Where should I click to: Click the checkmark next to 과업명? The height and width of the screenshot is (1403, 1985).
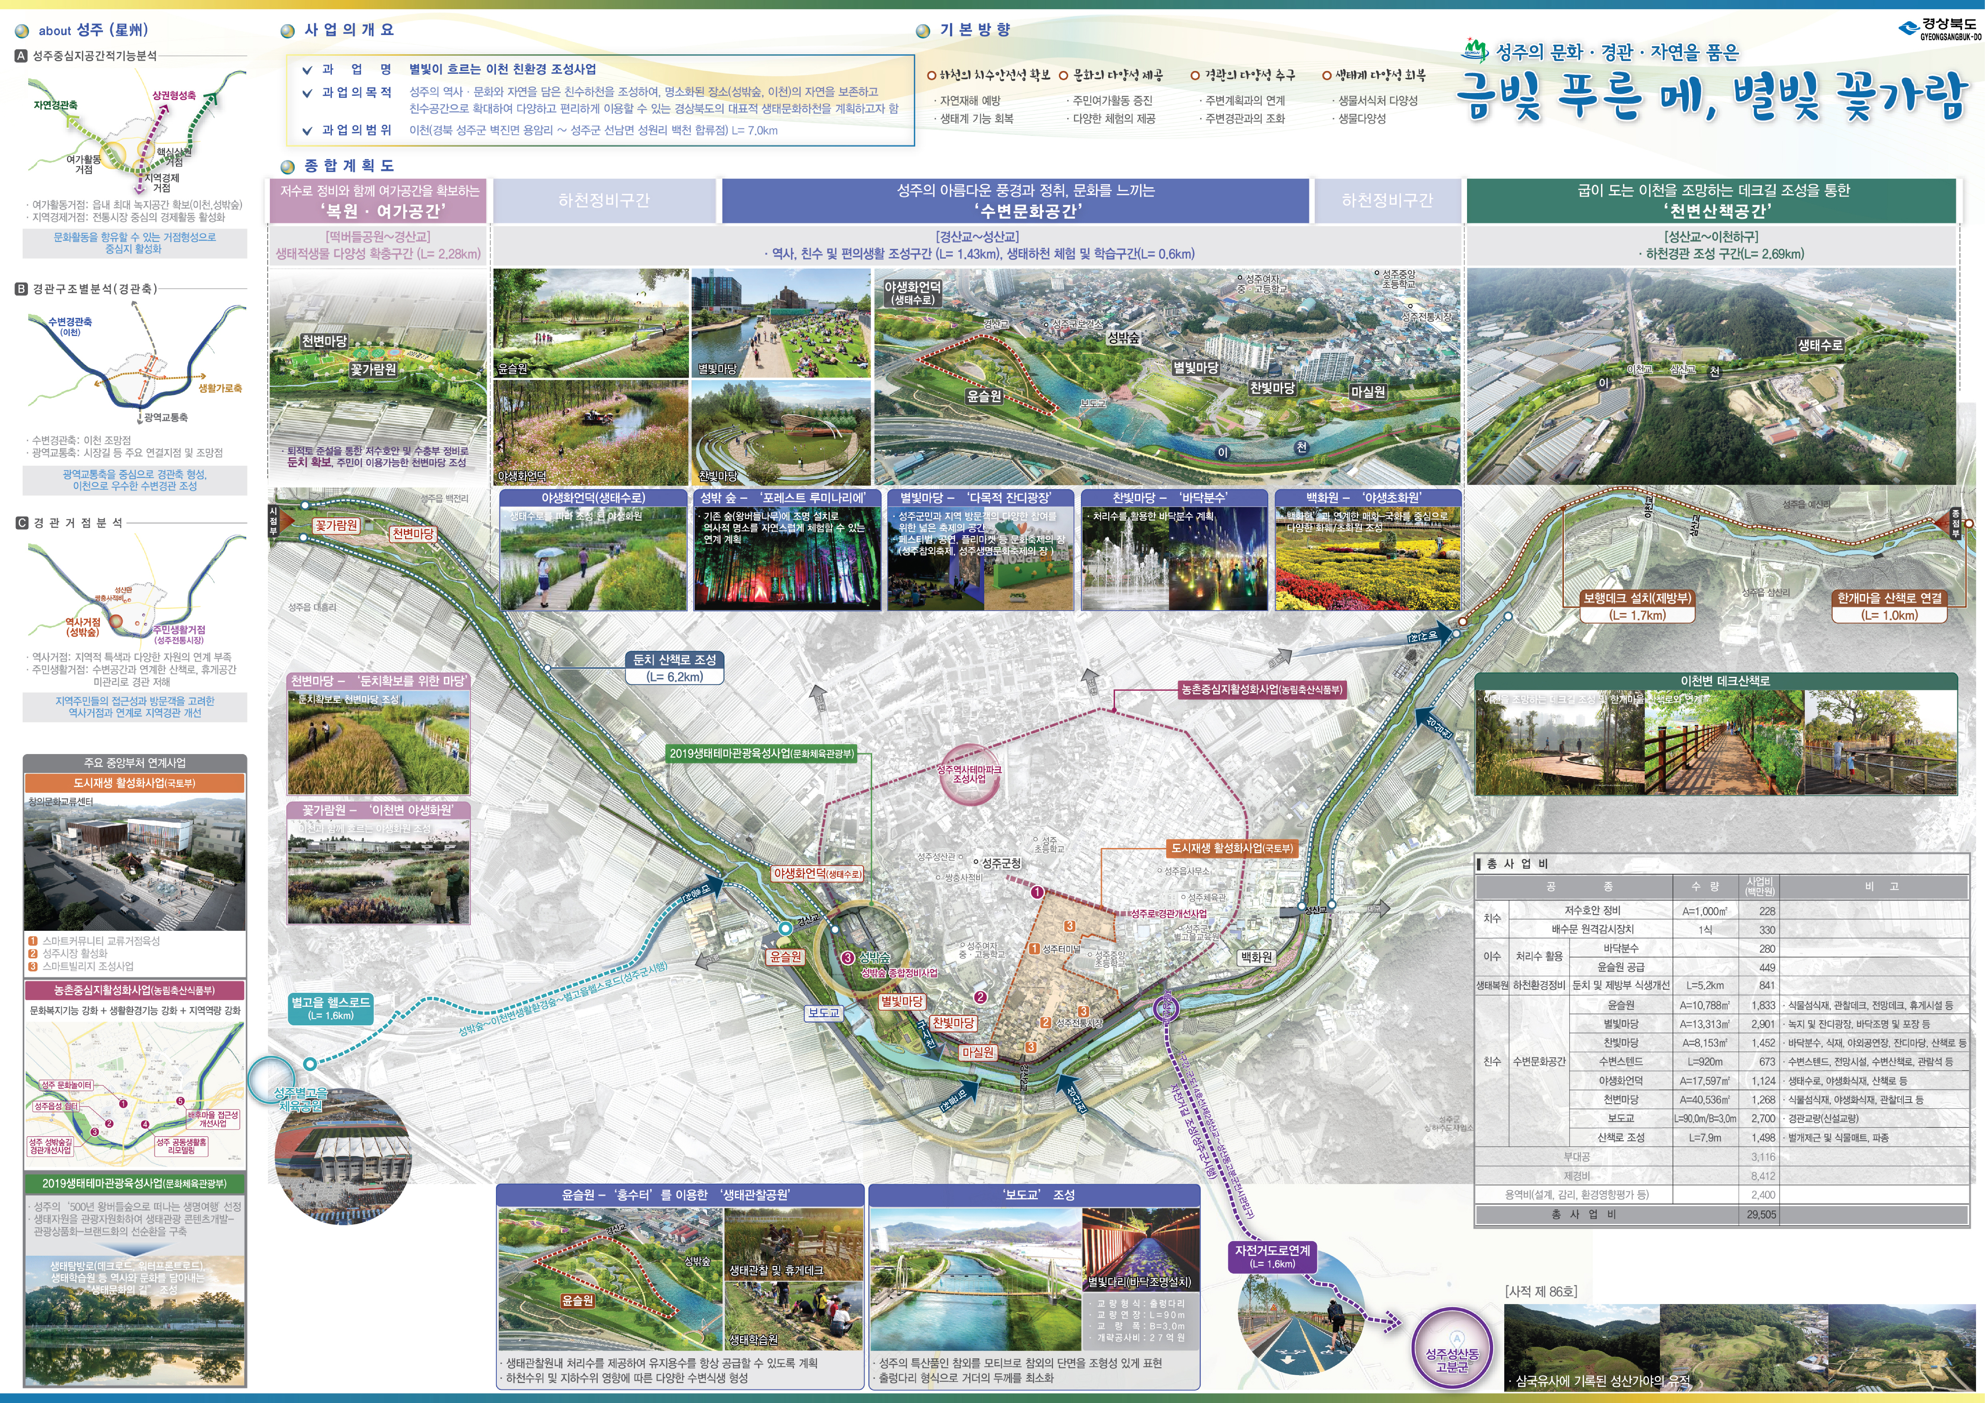307,70
